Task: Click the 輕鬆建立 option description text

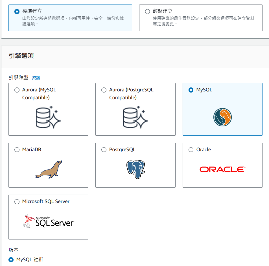Action: tap(204, 21)
